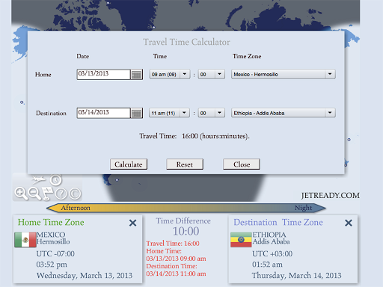This screenshot has width=383, height=287.
Task: Open the Mexico - Hermosillo time zone dropdown
Action: click(x=284, y=74)
